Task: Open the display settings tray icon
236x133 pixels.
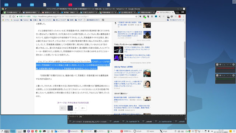Action: pyautogui.click(x=199, y=131)
